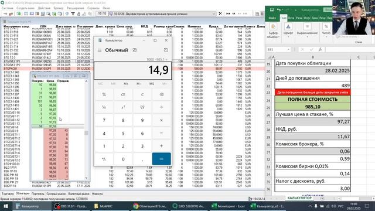
Task: Click Excel Undo arrow icon
Action: tap(279, 10)
